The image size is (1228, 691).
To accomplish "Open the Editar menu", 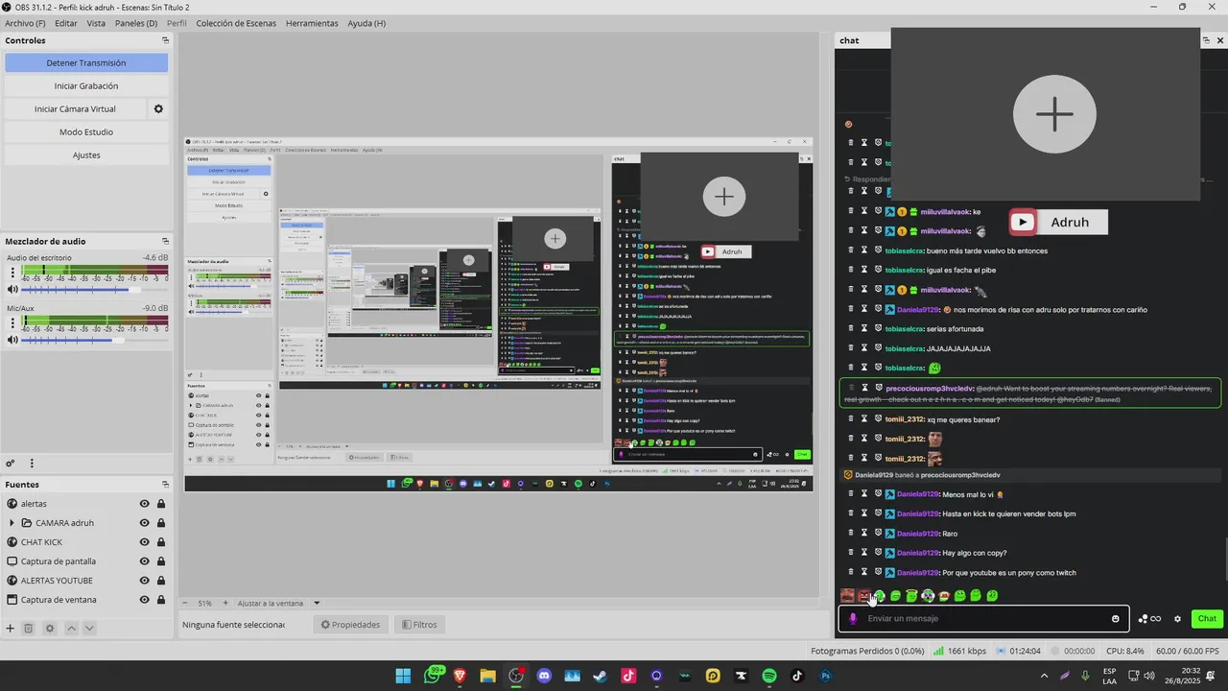I will 66,23.
